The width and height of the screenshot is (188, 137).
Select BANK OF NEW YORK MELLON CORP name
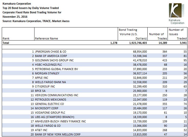58,134
